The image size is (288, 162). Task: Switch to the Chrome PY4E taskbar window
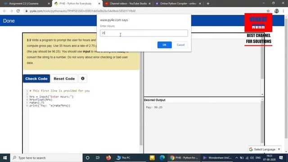pyautogui.click(x=184, y=158)
